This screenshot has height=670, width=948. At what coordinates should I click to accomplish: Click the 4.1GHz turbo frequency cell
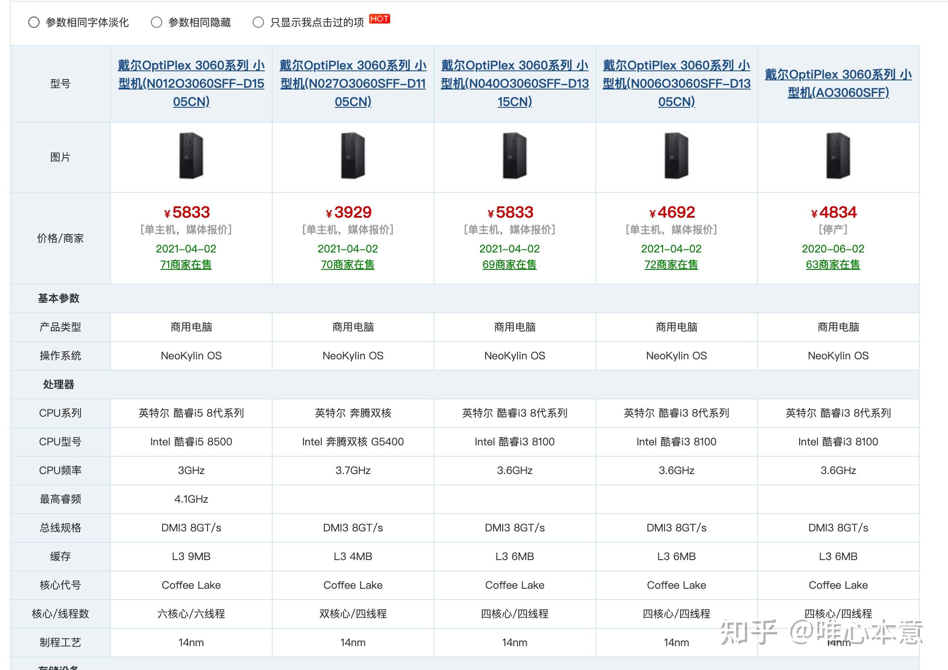click(191, 499)
